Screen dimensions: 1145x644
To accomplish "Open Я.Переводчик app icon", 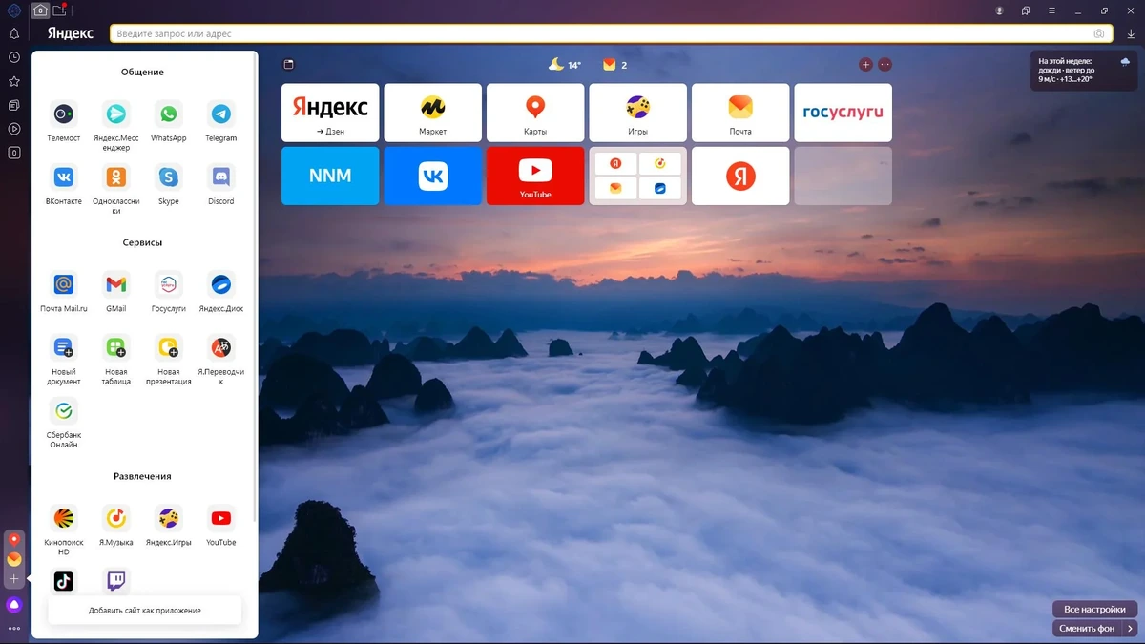I will [221, 347].
